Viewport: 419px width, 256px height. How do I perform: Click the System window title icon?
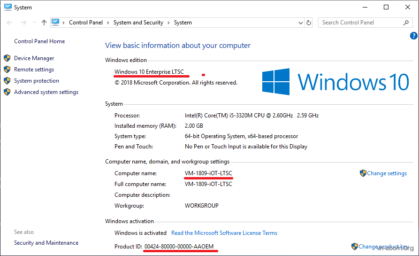click(8, 7)
